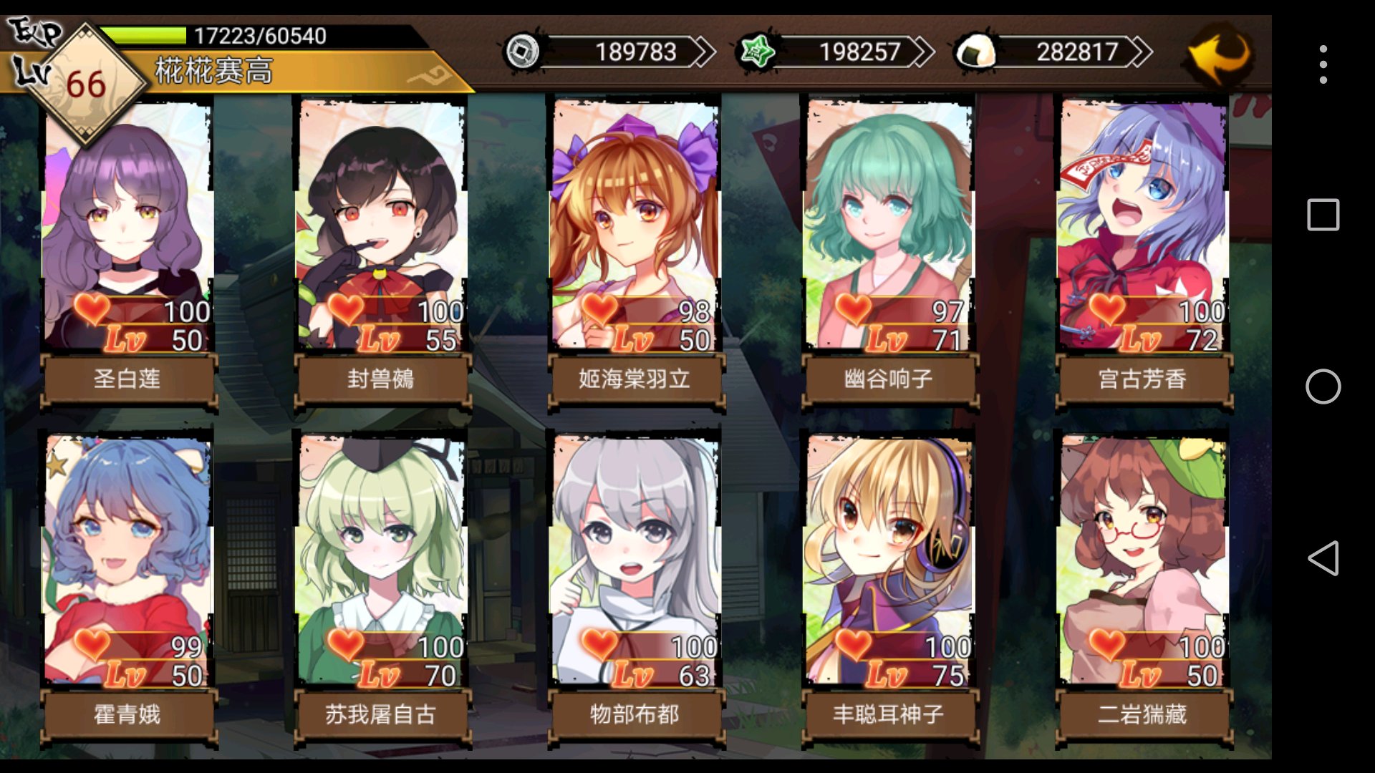Open the 幽谷响子 green-haired character portrait
1375x773 pixels.
889,225
